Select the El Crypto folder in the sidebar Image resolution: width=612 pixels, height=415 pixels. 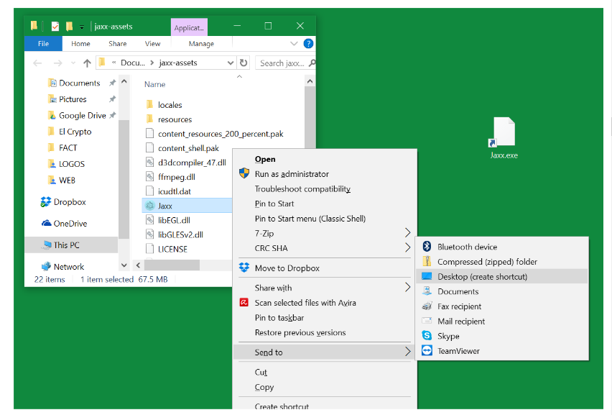coord(75,132)
